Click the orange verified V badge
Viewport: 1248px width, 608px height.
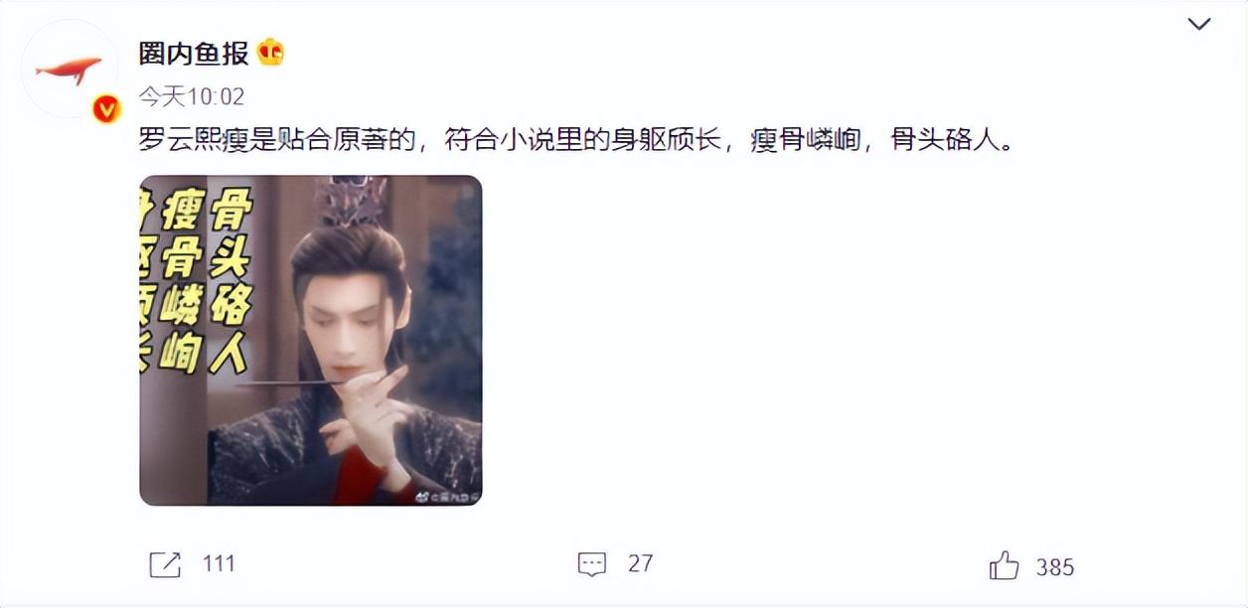coord(106,109)
